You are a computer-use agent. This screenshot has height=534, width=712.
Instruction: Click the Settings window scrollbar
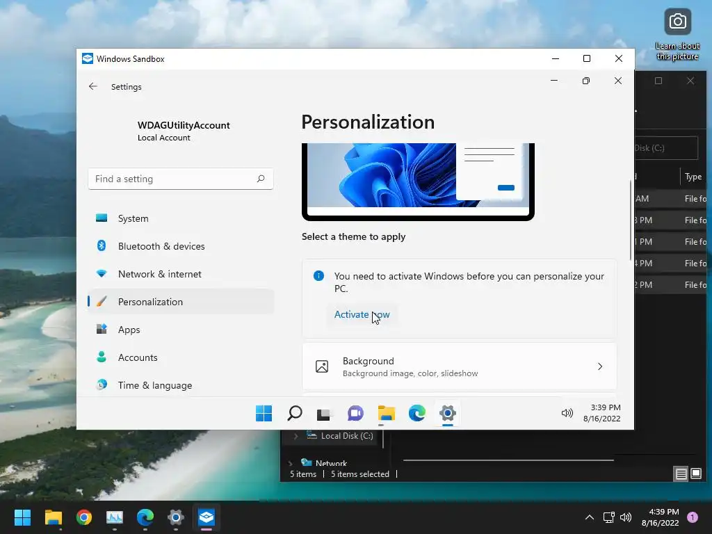pyautogui.click(x=630, y=220)
